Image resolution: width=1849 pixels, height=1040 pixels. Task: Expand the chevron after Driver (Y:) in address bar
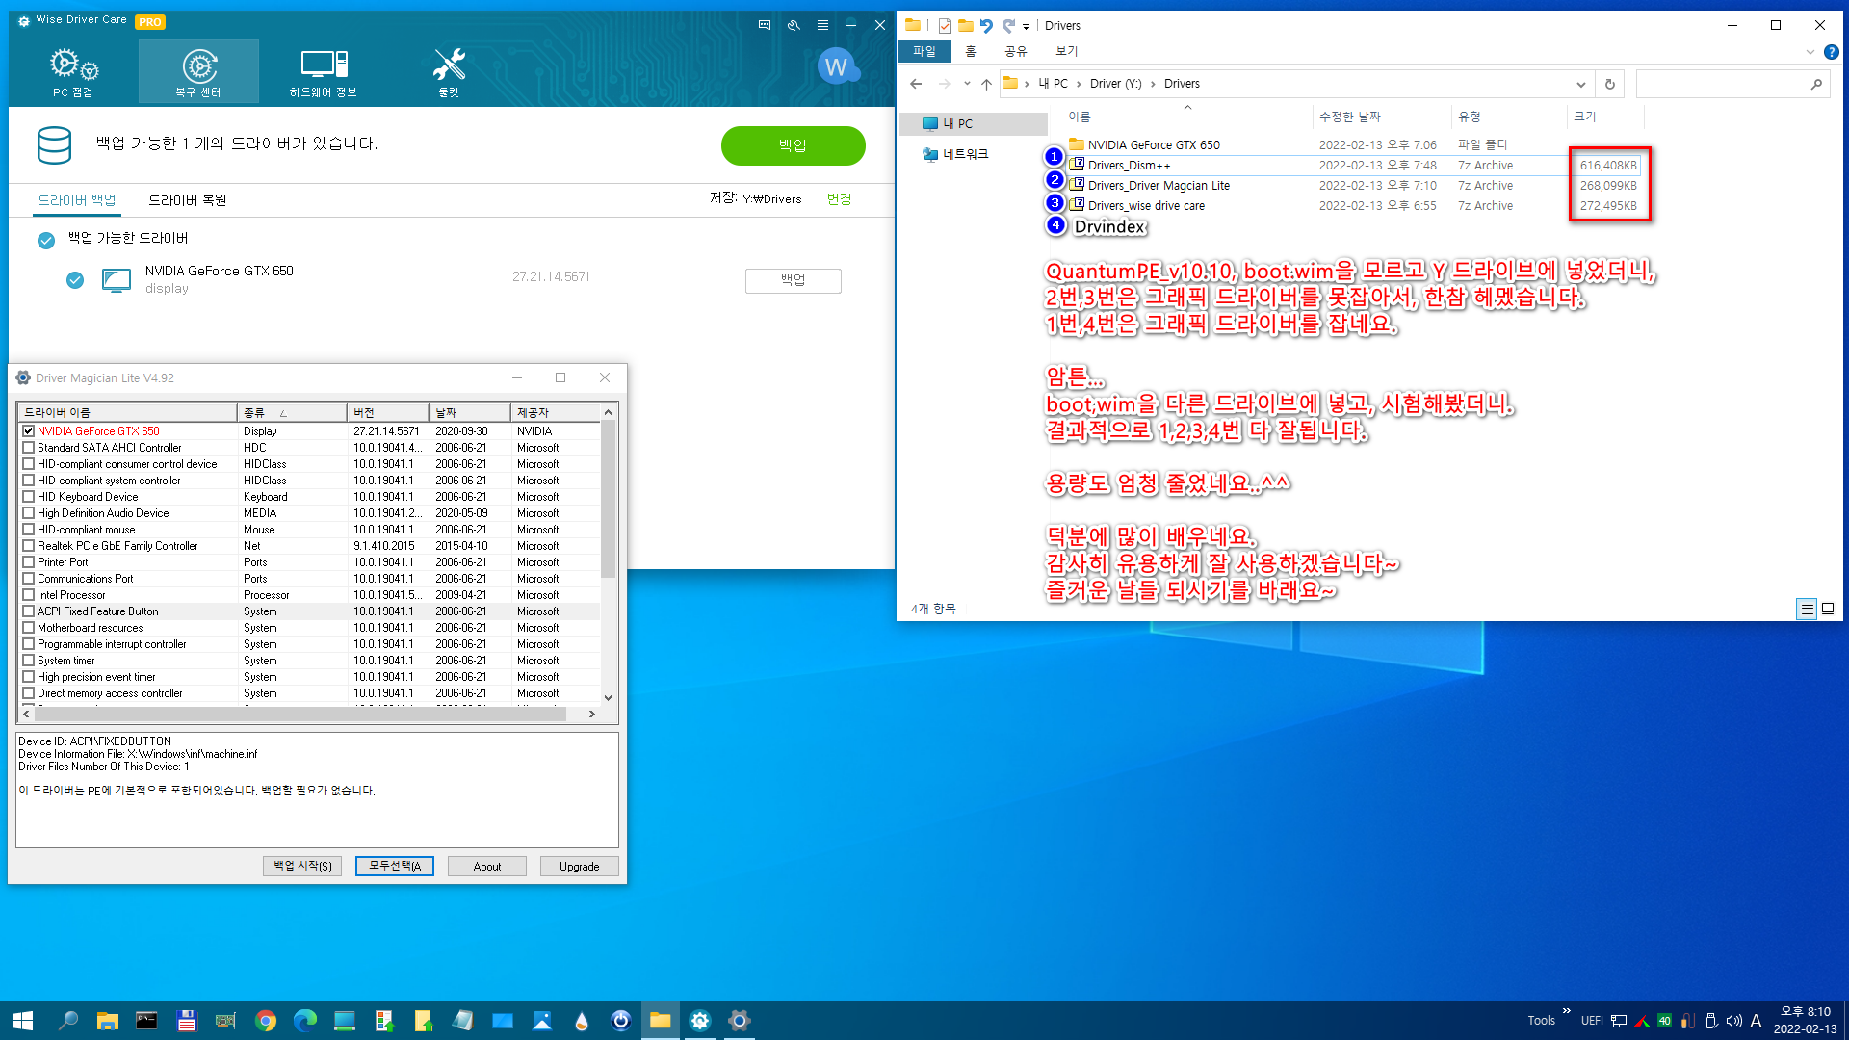tap(1153, 84)
